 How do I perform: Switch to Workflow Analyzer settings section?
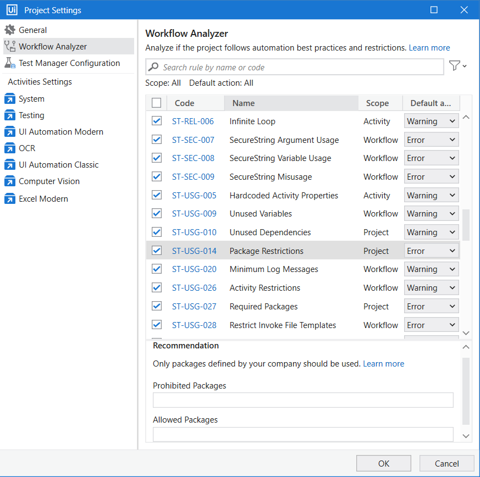coord(53,47)
